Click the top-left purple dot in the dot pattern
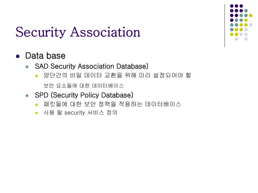 tap(232, 6)
